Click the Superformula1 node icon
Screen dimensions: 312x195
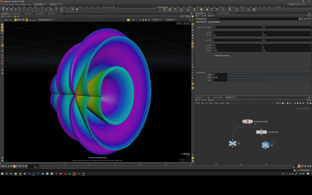click(x=247, y=121)
